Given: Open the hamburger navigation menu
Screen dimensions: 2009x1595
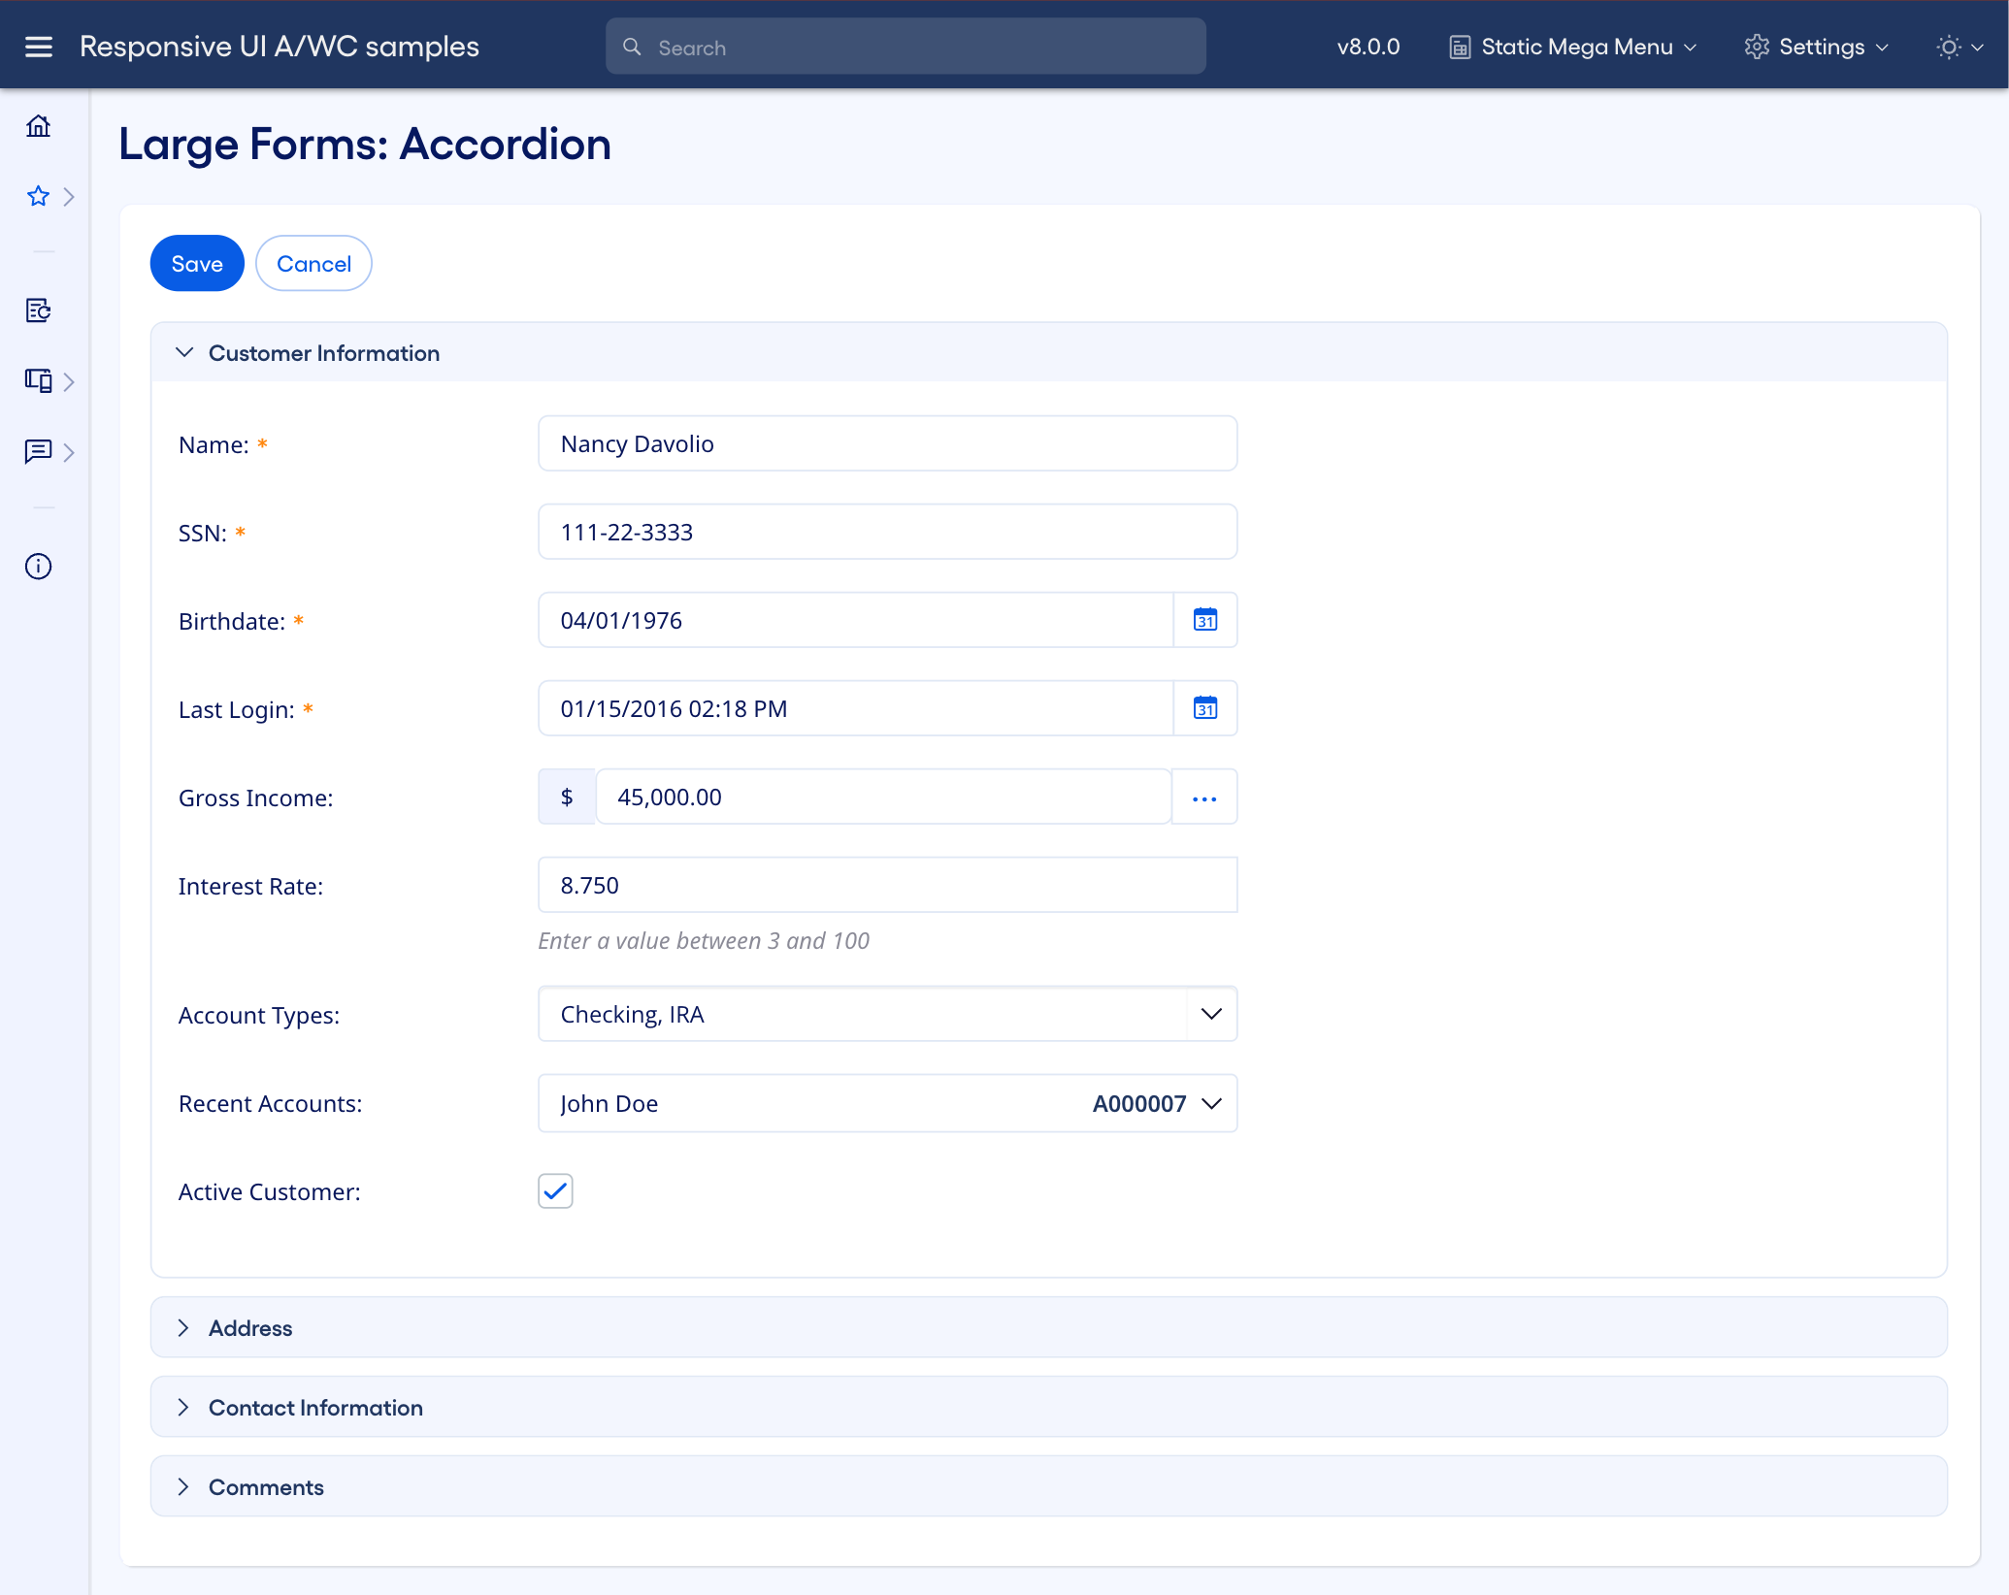Looking at the screenshot, I should pyautogui.click(x=38, y=46).
